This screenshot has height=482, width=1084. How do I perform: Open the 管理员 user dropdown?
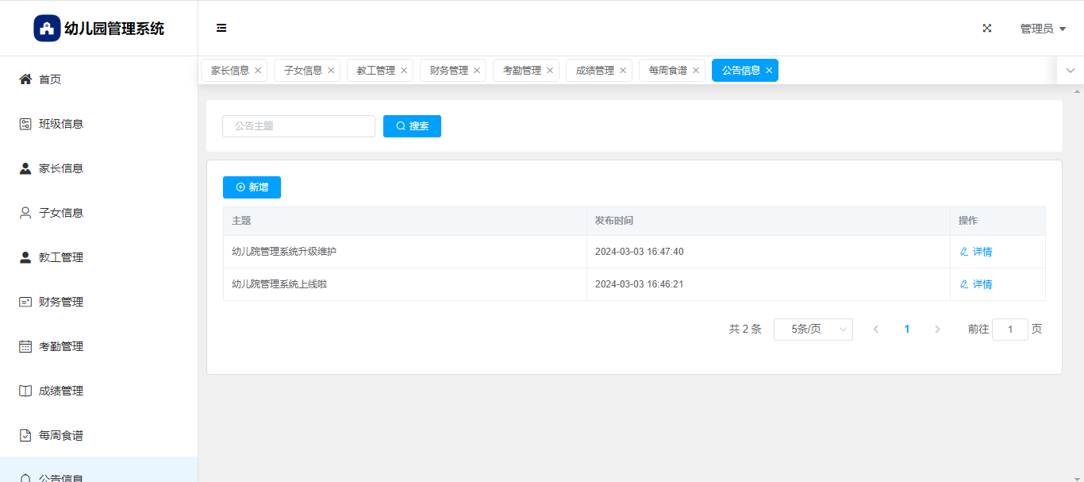click(x=1042, y=29)
